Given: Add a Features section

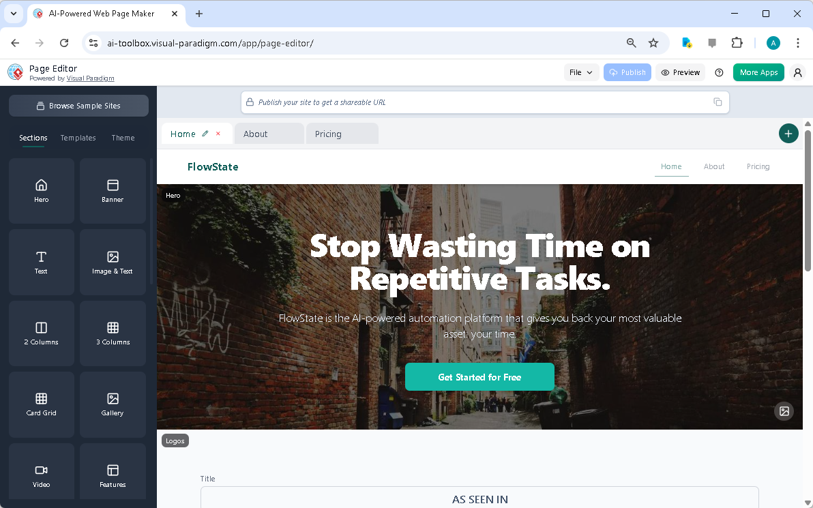Looking at the screenshot, I should 113,471.
